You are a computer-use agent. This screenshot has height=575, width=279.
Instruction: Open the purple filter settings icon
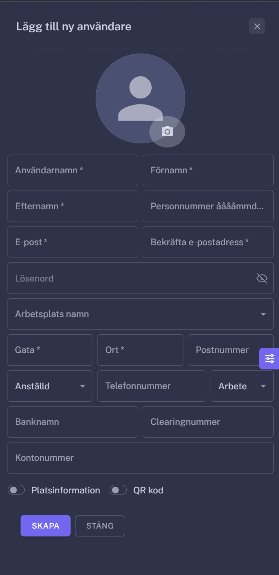click(270, 359)
